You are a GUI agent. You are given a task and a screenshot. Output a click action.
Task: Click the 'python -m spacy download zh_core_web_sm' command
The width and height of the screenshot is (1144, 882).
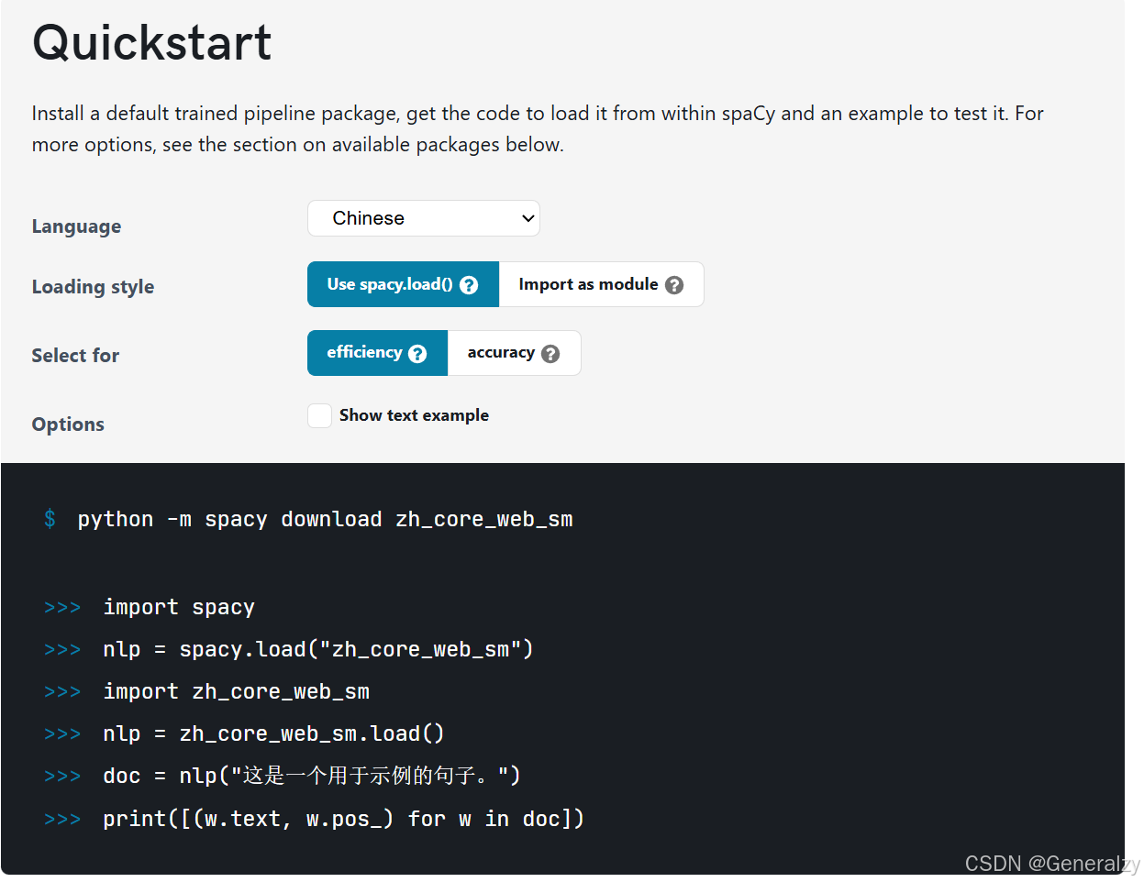[x=325, y=519]
